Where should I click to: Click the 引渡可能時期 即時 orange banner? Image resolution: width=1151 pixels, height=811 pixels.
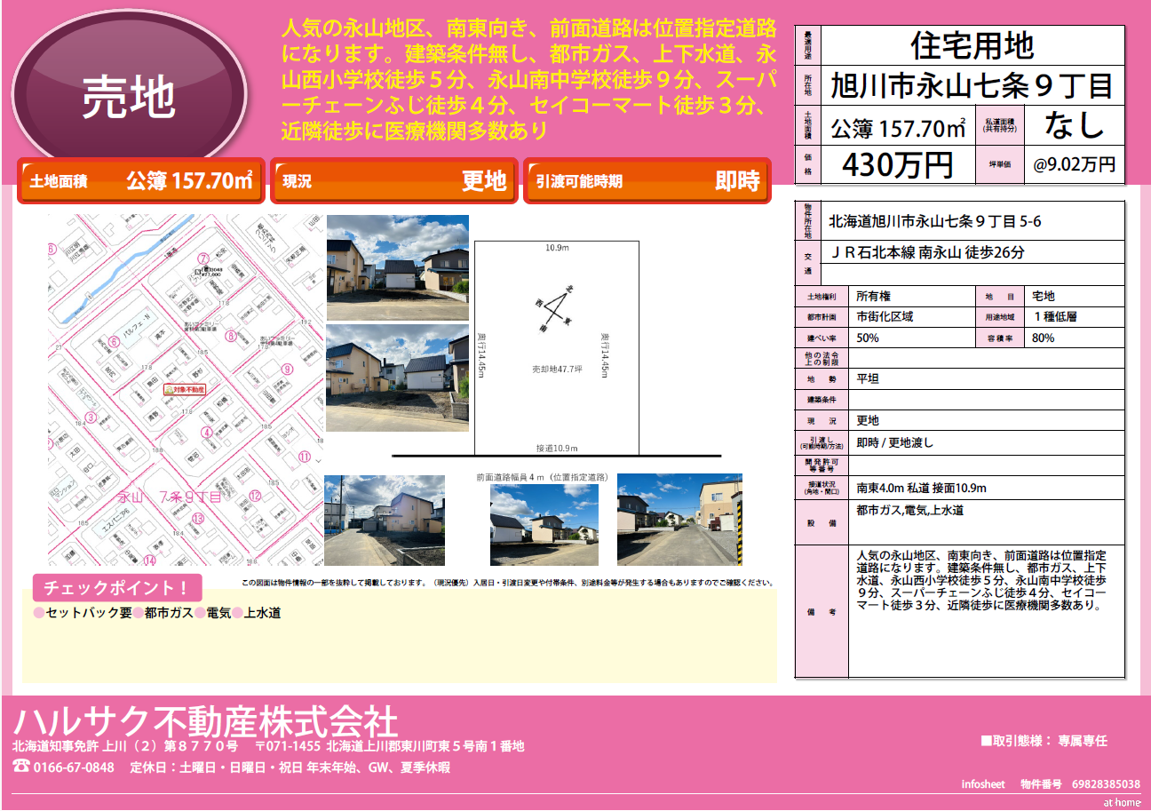pos(647,181)
